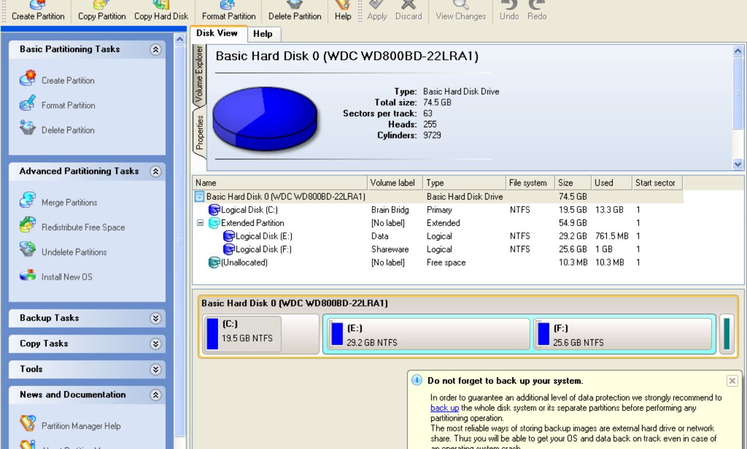Click the Logical Disk (E:) drive icon
The width and height of the screenshot is (747, 449).
pyautogui.click(x=229, y=236)
